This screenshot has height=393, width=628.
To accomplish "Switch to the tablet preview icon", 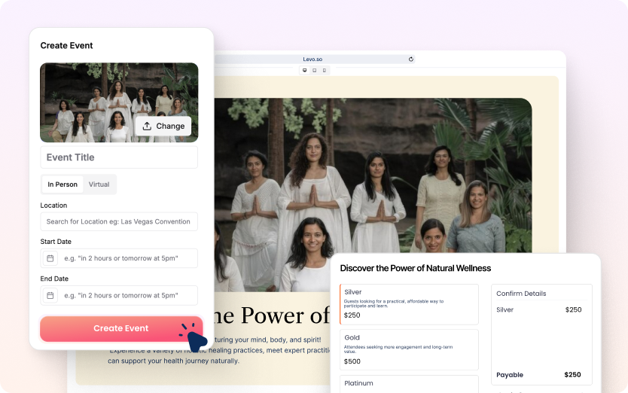I will pyautogui.click(x=314, y=70).
